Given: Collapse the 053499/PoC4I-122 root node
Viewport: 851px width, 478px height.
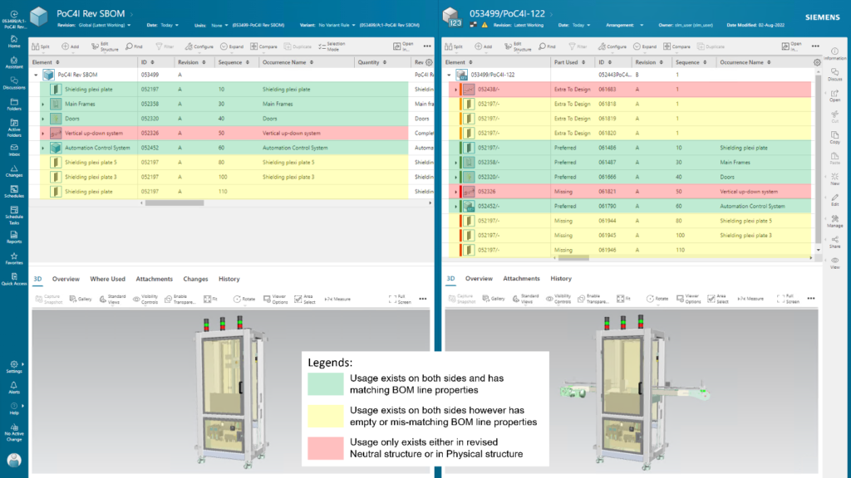Looking at the screenshot, I should (450, 75).
